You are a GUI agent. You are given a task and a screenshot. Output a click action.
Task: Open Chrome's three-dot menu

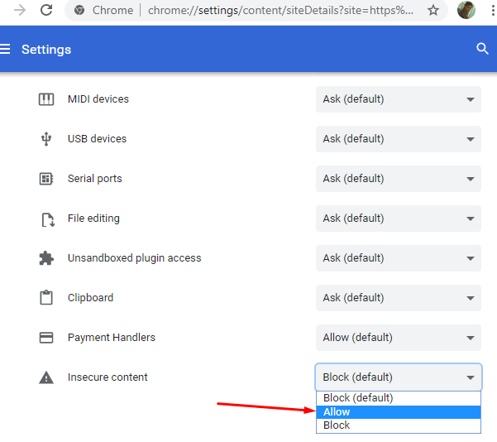493,11
